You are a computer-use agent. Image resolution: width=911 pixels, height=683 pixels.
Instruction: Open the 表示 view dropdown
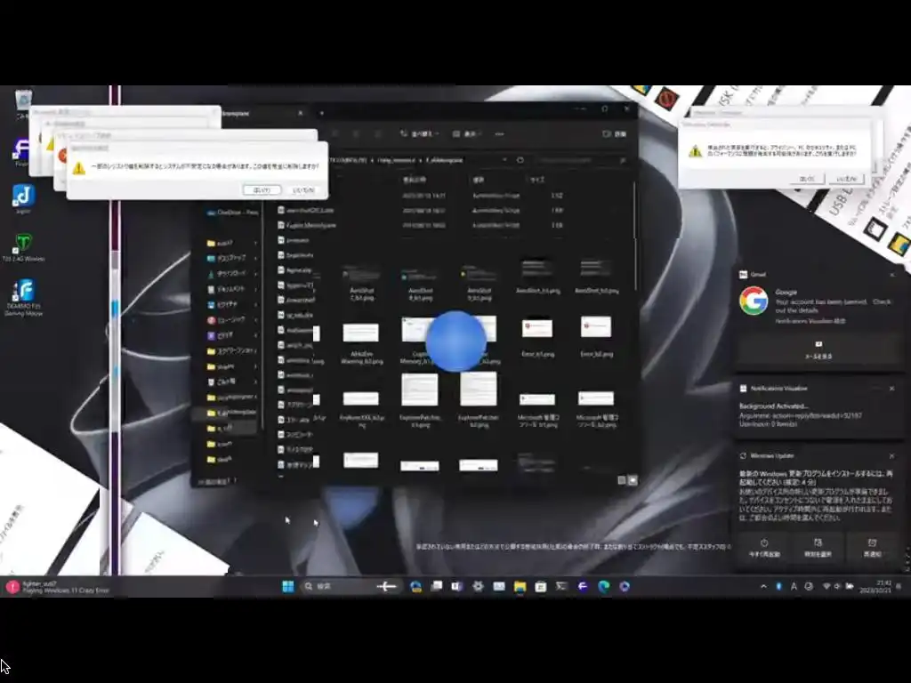[x=468, y=134]
